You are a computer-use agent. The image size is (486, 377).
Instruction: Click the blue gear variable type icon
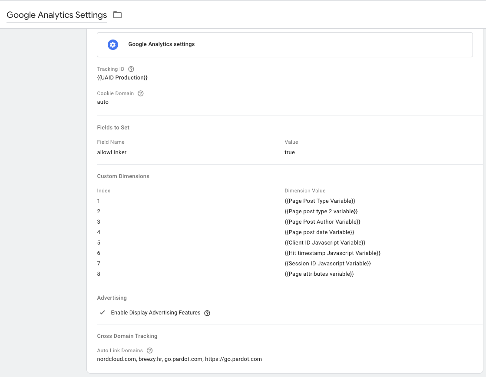tap(113, 44)
